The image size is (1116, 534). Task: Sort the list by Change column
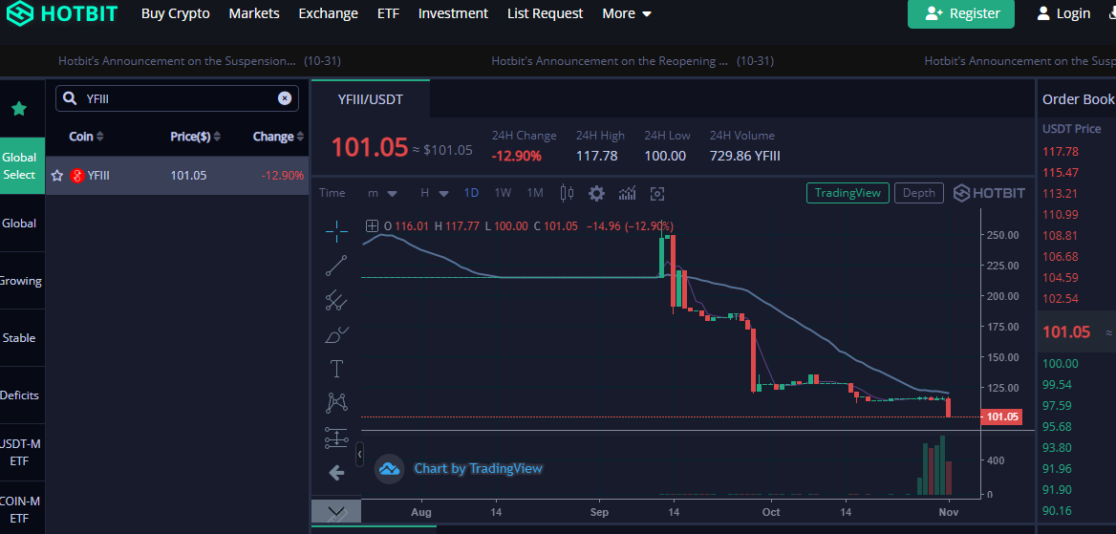tap(278, 136)
